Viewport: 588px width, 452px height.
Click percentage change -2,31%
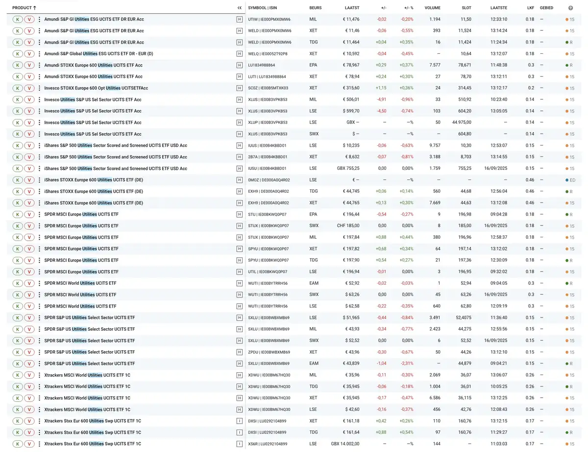click(407, 363)
